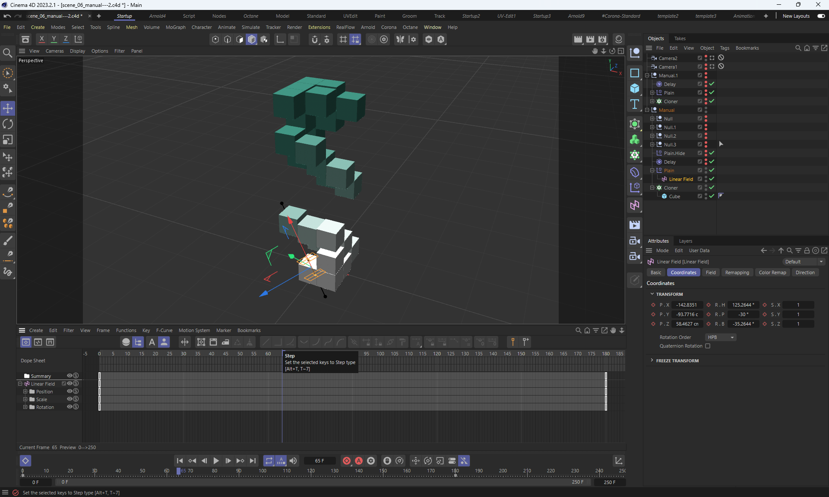Screen dimensions: 829x497
Task: Select the Move tool in left toolbar
Action: (x=8, y=108)
